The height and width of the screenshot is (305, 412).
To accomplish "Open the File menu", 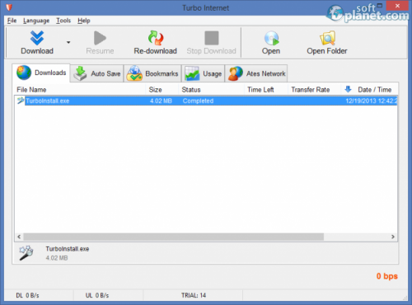I will 12,21.
